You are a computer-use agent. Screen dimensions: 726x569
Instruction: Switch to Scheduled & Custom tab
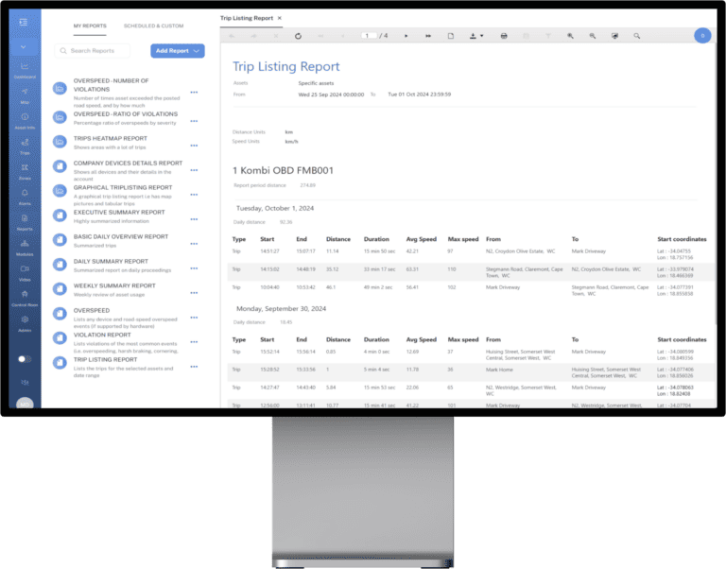pyautogui.click(x=153, y=26)
